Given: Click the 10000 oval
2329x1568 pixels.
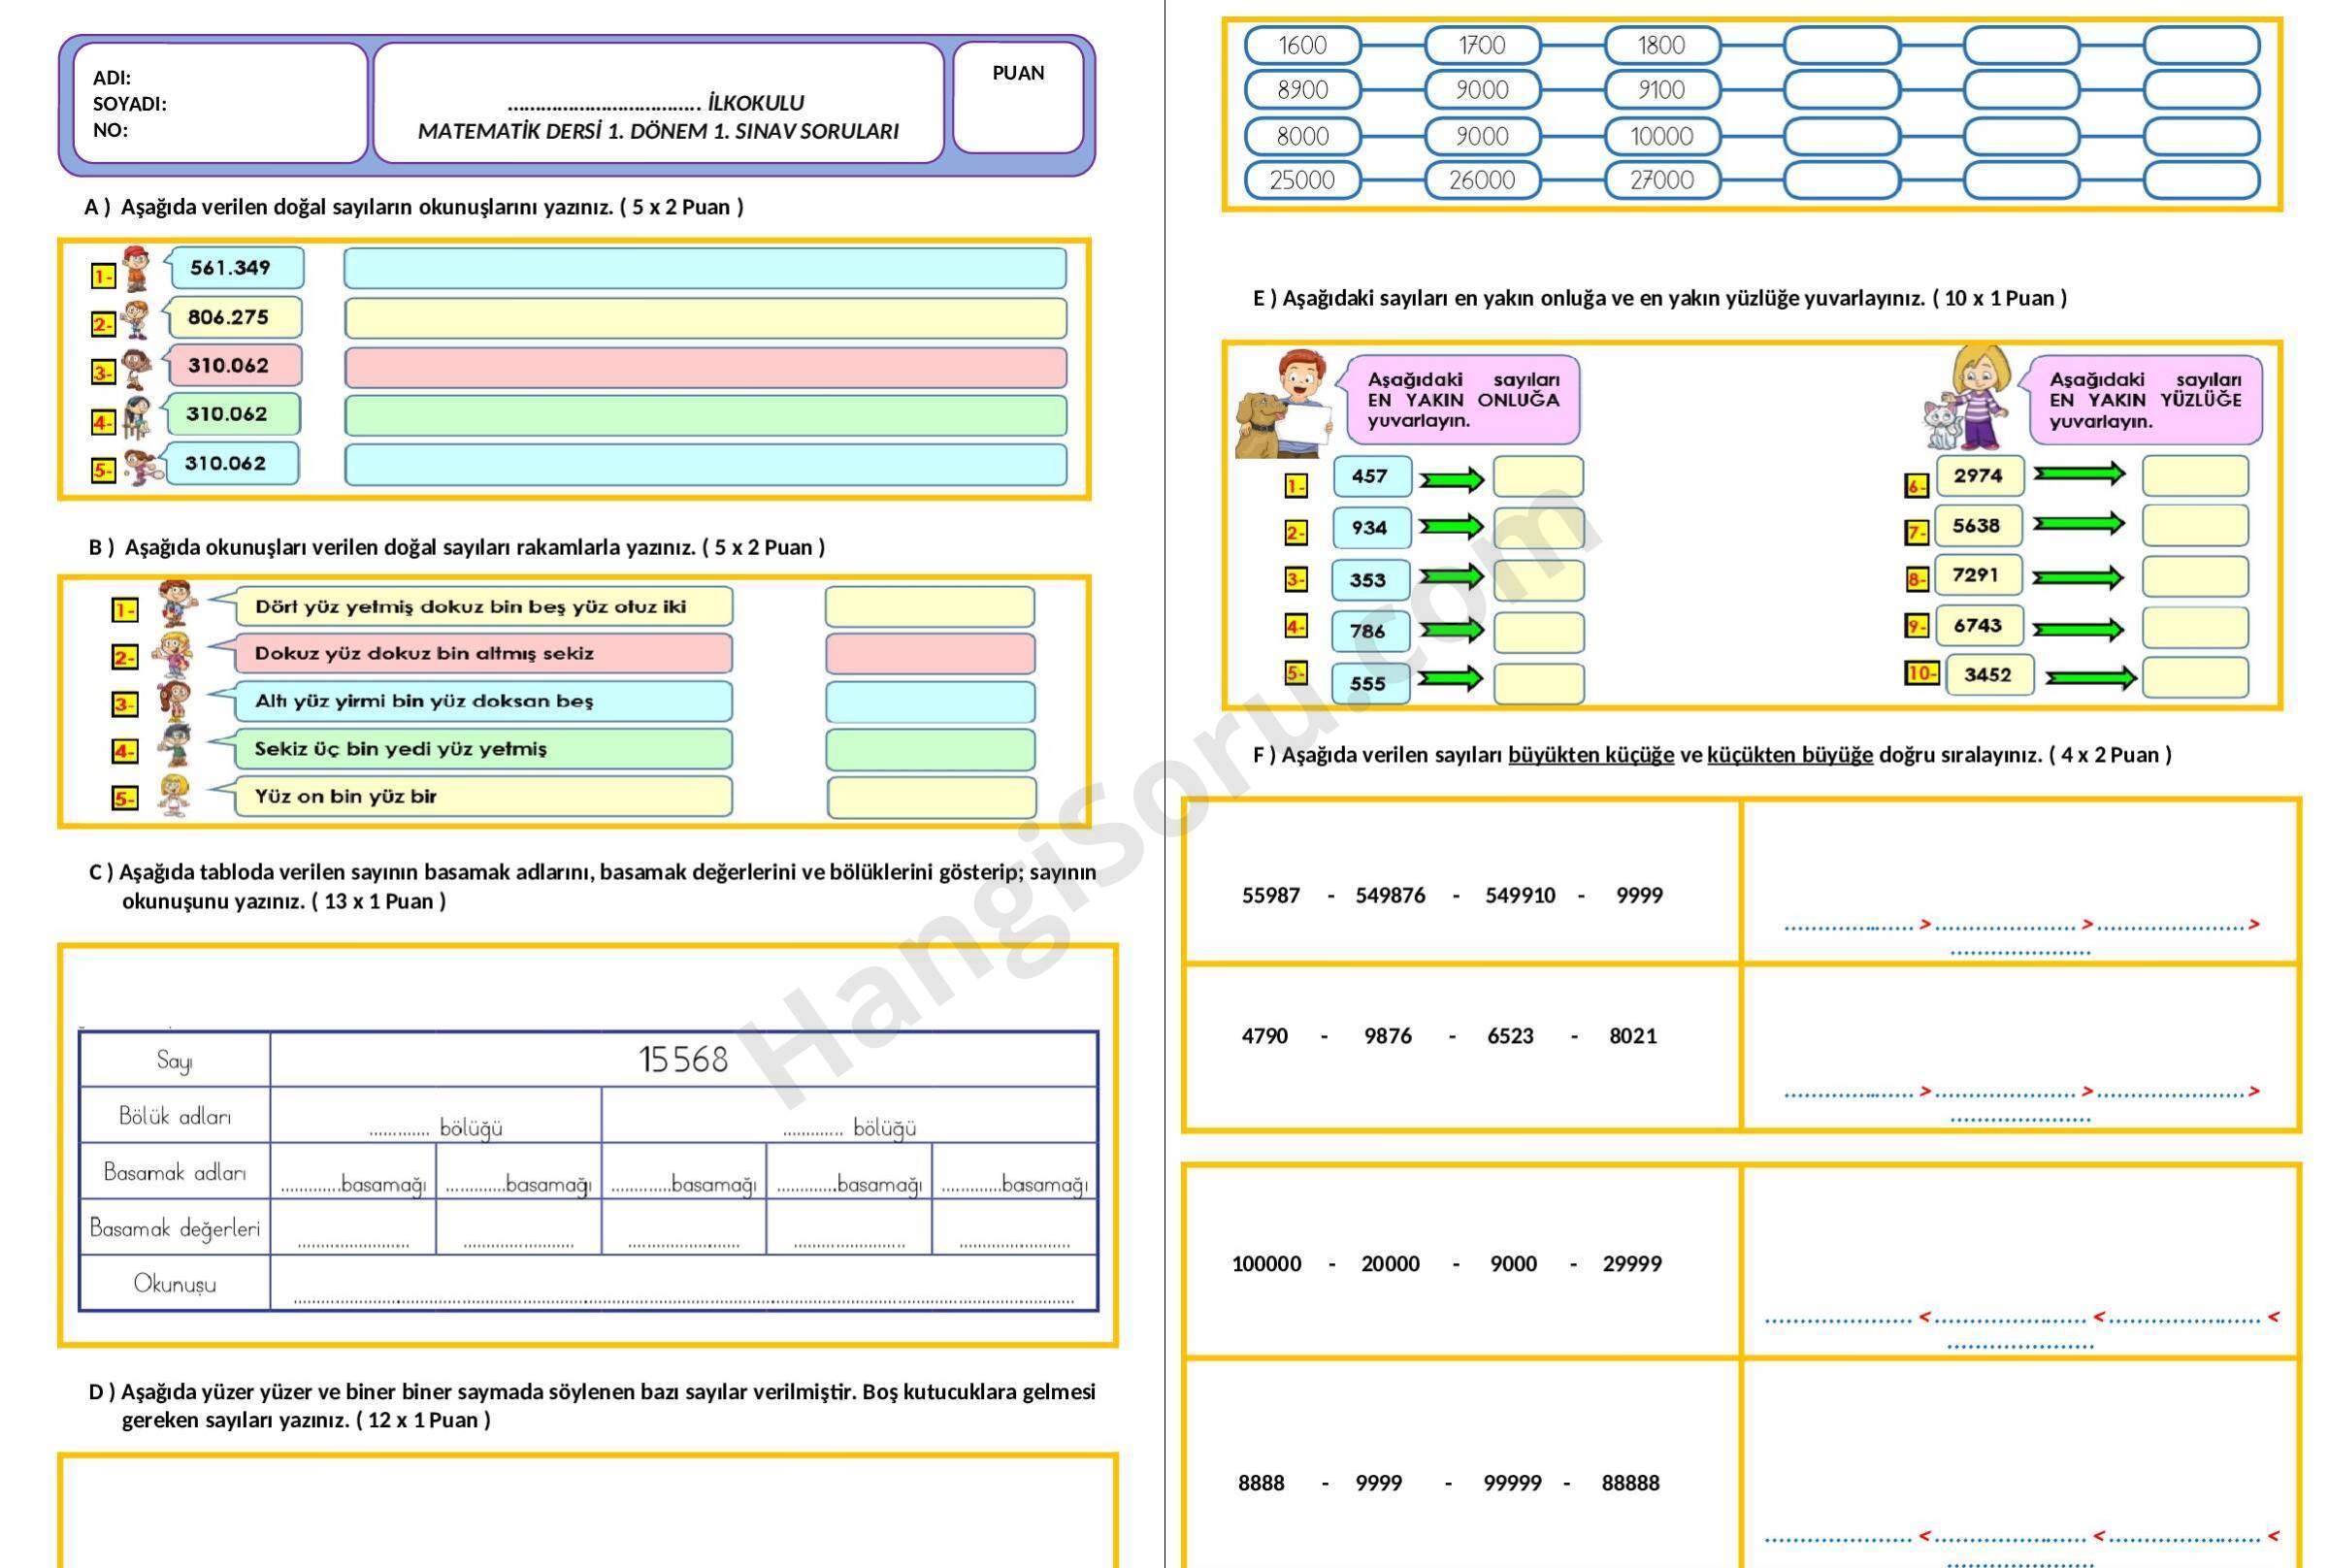Looking at the screenshot, I should pos(1662,136).
